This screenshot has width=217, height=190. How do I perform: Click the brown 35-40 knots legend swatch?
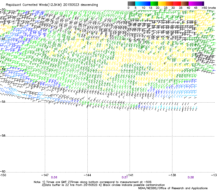coord(185,4)
